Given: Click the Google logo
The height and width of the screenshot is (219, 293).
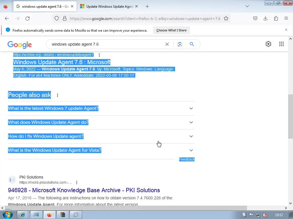Looking at the screenshot, I should (x=20, y=45).
